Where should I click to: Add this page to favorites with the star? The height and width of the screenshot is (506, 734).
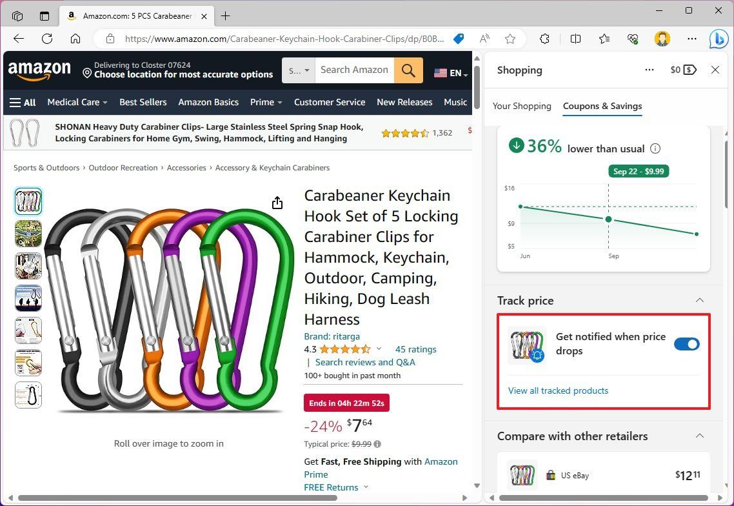click(x=510, y=39)
